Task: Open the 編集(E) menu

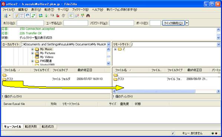Action: pyautogui.click(x=23, y=10)
